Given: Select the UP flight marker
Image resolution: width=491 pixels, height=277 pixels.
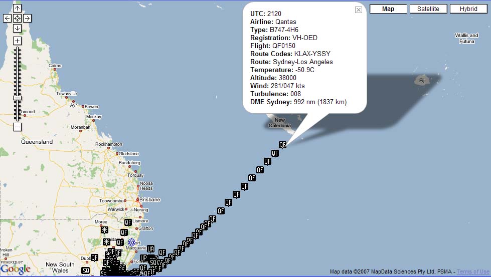Looking at the screenshot, I should click(143, 258).
